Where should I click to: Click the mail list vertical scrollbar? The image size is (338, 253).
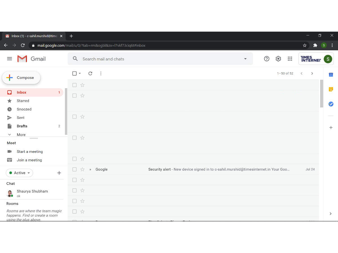coord(321,94)
